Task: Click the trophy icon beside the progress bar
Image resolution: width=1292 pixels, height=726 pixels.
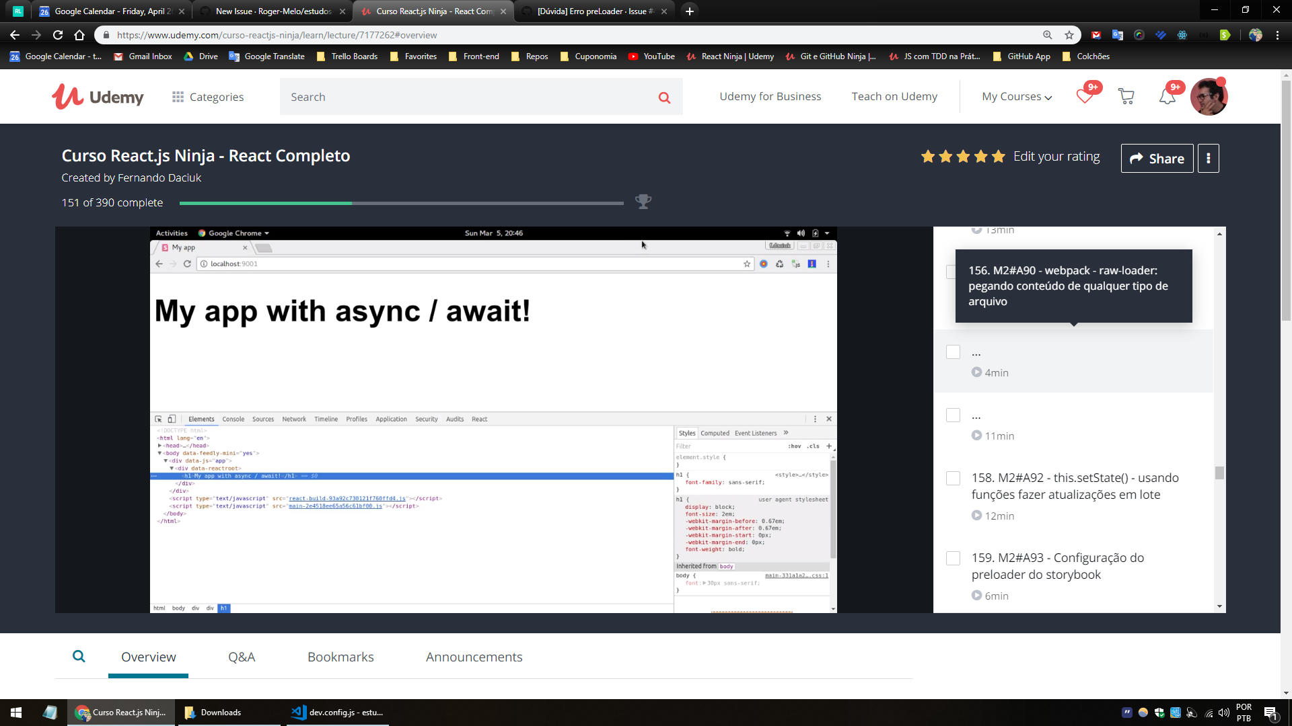Action: click(643, 201)
